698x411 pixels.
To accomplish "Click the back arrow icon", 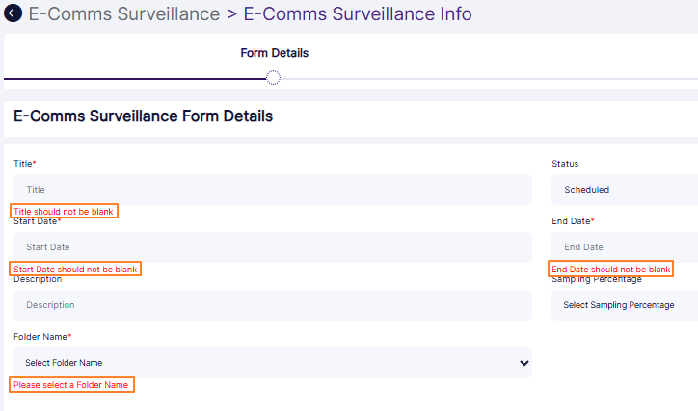I will pyautogui.click(x=13, y=14).
